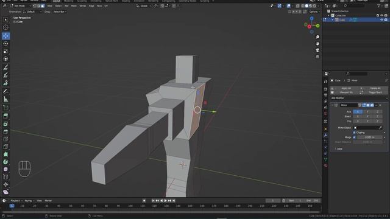Image resolution: width=390 pixels, height=219 pixels.
Task: Open the viewport Options dropdown
Action: pos(314,12)
